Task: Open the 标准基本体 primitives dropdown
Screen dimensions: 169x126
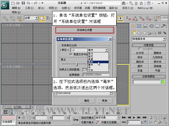Action: click(149, 39)
